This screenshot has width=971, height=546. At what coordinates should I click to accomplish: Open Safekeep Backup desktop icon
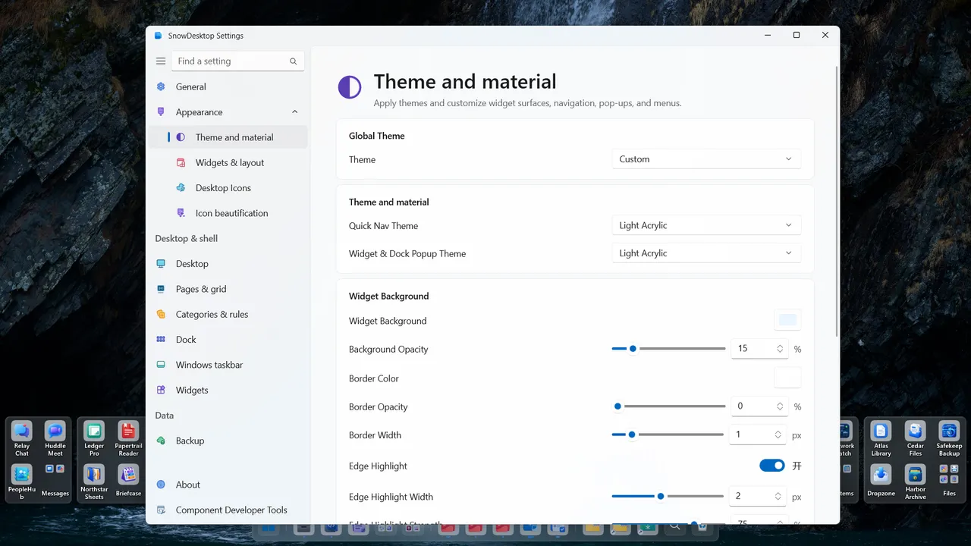[x=949, y=439]
